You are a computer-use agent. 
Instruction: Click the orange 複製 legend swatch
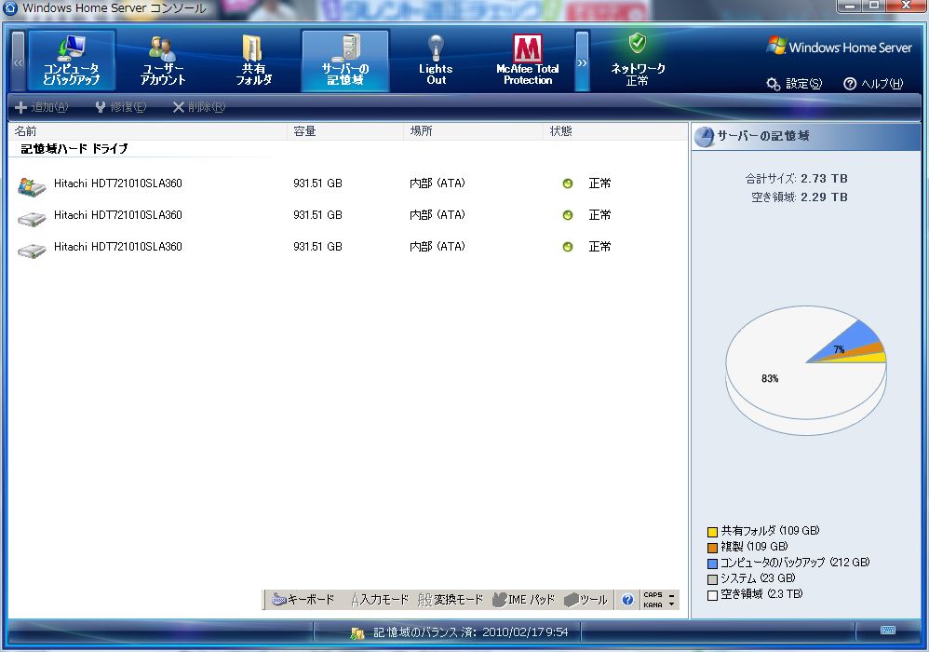712,548
